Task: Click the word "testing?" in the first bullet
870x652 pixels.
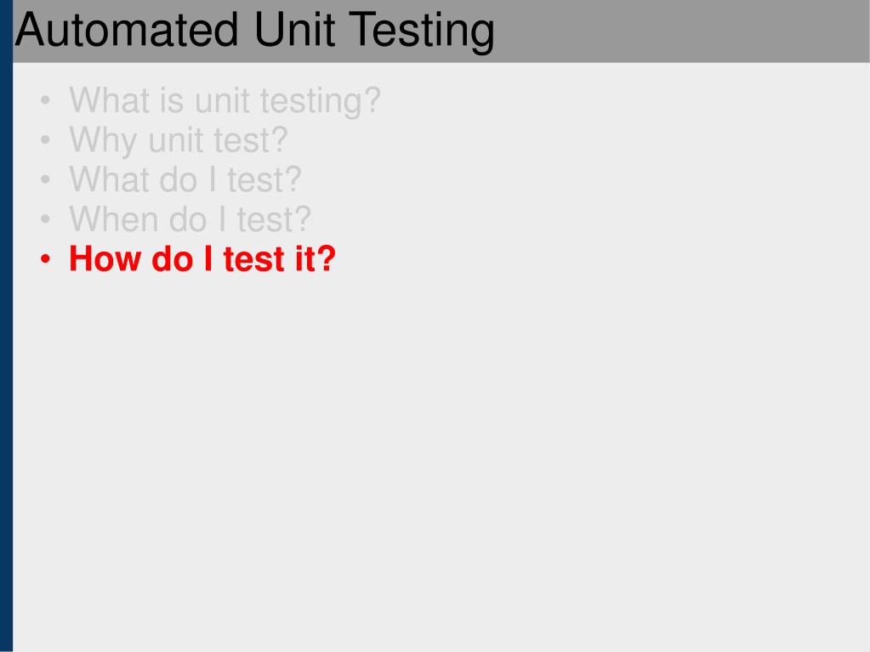Action: point(320,101)
